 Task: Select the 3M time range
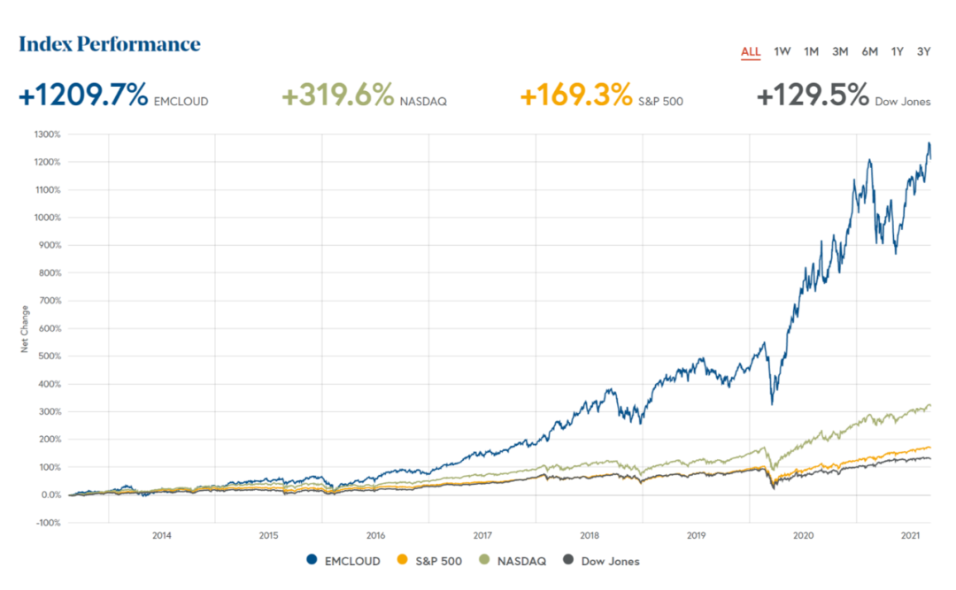[840, 51]
